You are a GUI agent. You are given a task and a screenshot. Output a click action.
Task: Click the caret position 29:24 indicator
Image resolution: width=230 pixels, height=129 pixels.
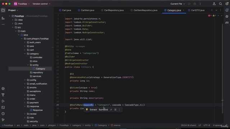click(188, 125)
